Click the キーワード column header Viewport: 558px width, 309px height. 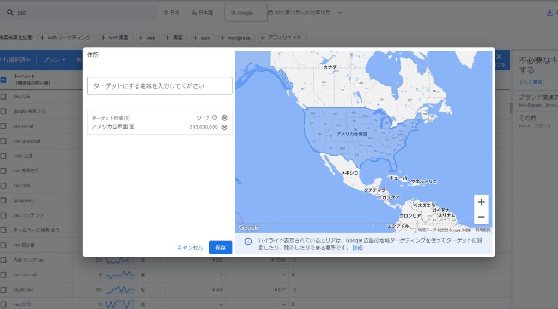[31, 79]
